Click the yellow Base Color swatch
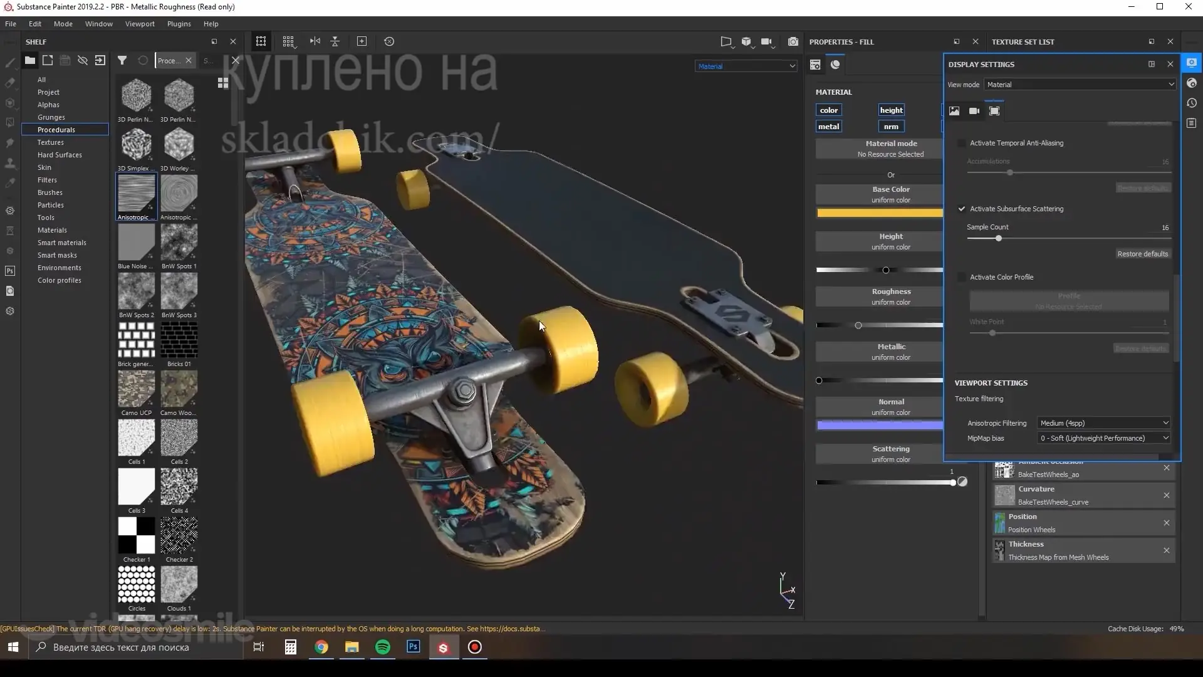The image size is (1203, 677). [879, 213]
